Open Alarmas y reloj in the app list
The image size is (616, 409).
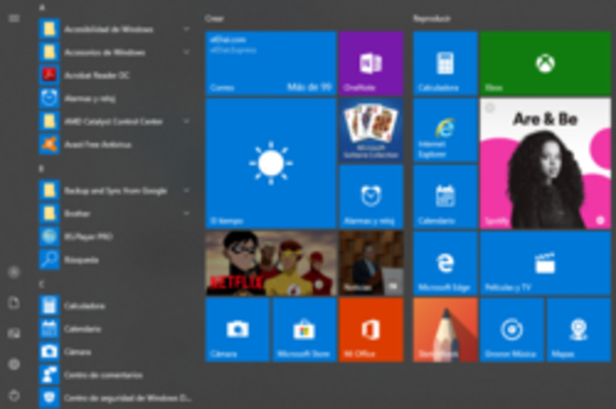point(114,98)
